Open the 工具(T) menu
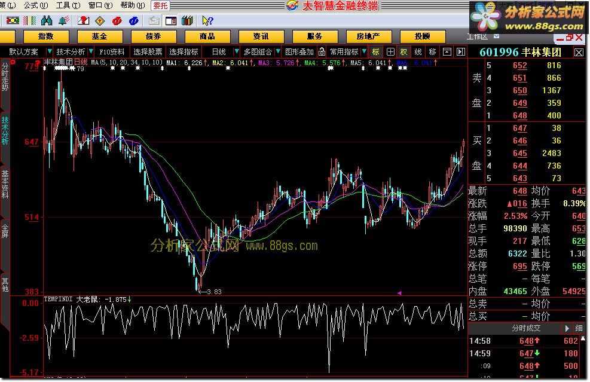 click(x=68, y=5)
